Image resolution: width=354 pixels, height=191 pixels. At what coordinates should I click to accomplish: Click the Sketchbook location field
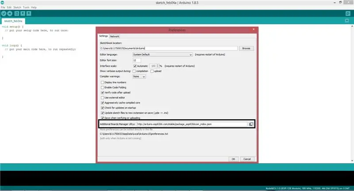coord(169,48)
